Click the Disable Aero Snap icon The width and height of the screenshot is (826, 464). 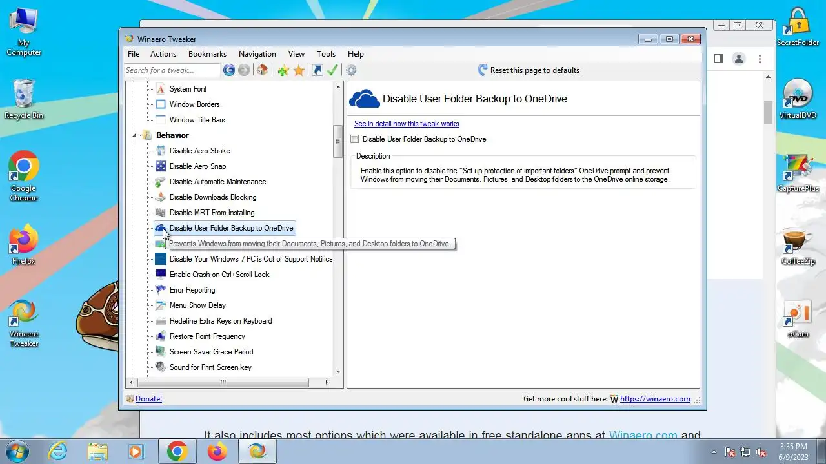tap(161, 166)
